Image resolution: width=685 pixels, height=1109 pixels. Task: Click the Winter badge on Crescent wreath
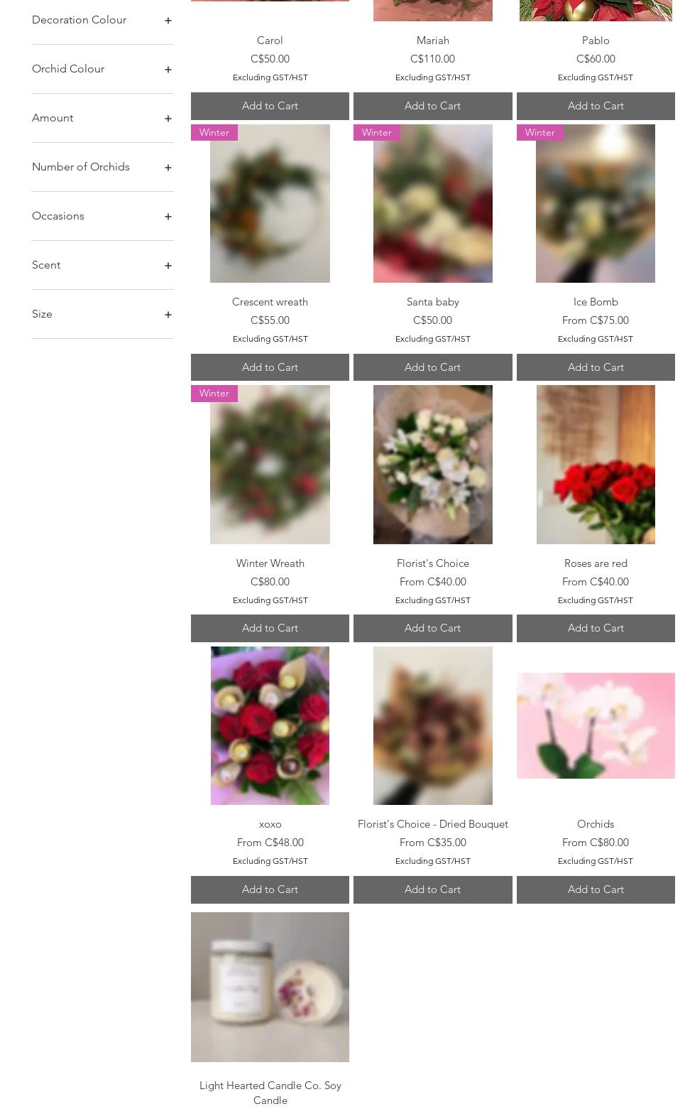point(214,133)
